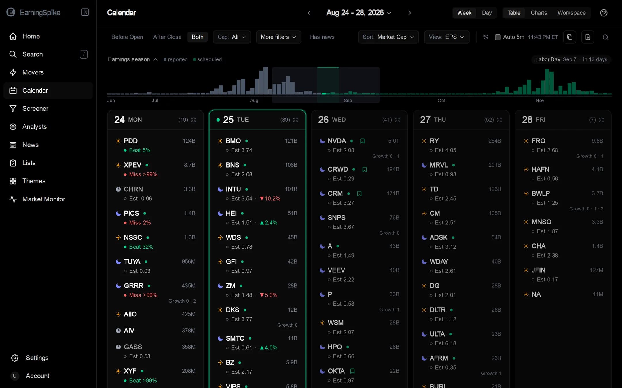Open the help question-mark icon
Image resolution: width=622 pixels, height=388 pixels.
pyautogui.click(x=604, y=13)
